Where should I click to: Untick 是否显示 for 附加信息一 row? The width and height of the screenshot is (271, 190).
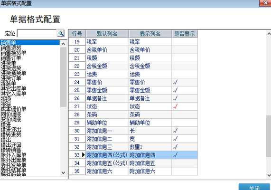(175, 131)
